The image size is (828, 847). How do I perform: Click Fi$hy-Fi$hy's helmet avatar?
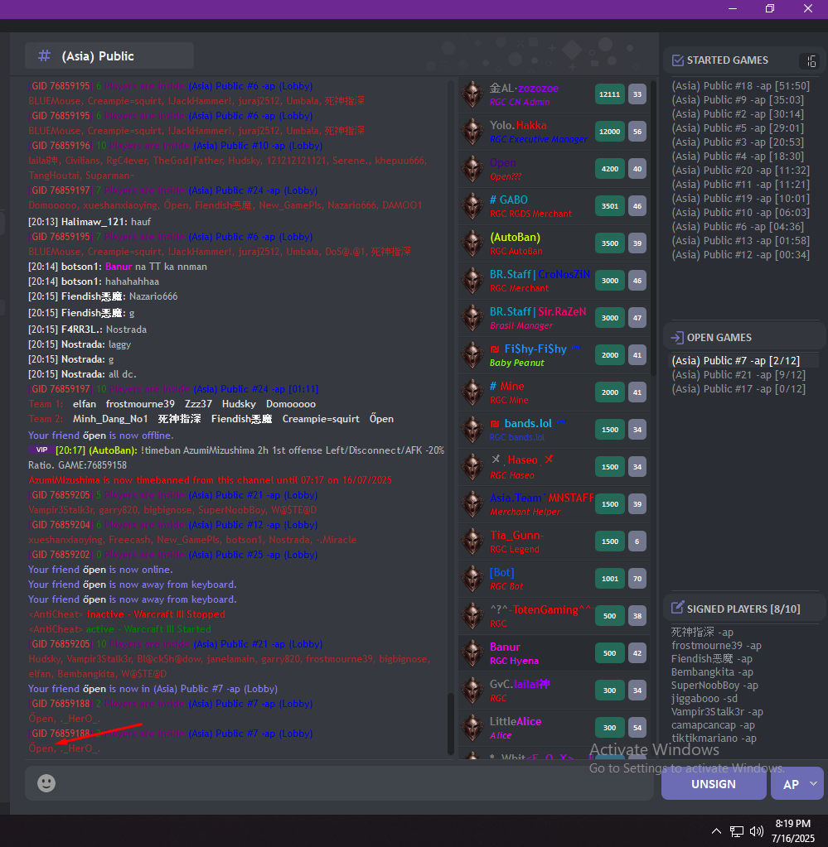(x=472, y=355)
